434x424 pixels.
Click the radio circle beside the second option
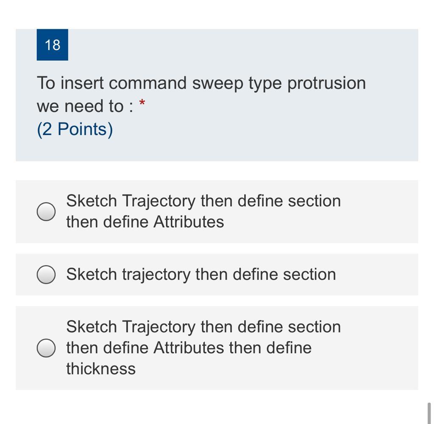point(45,274)
